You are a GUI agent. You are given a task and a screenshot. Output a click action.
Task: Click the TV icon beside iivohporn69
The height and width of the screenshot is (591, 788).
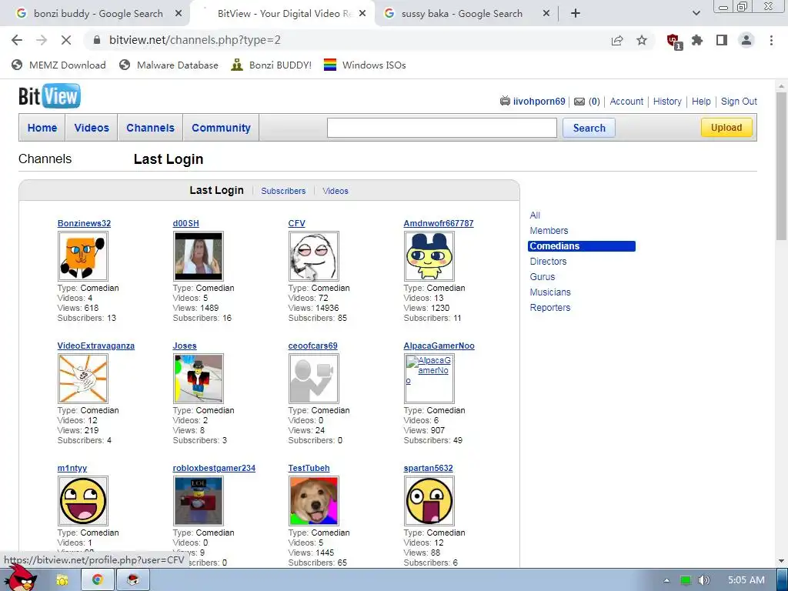[x=505, y=101]
